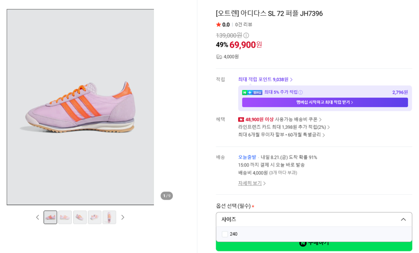Go to previous thumbnails with left arrow
Viewport: 419px width, 253px height.
pos(37,217)
